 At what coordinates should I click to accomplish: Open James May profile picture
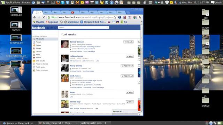click(x=65, y=104)
